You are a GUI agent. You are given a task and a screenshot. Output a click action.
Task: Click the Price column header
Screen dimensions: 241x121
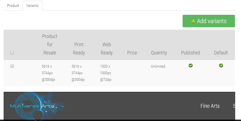point(132,53)
